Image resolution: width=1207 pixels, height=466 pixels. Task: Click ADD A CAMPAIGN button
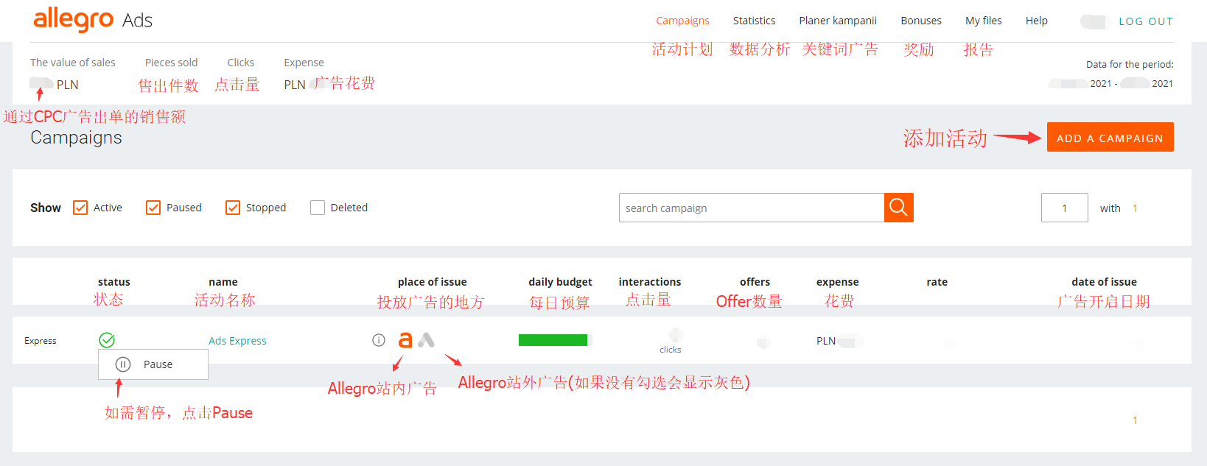(x=1110, y=138)
